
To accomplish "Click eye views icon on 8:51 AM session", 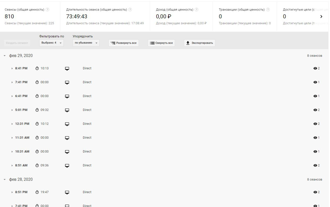I will 315,165.
